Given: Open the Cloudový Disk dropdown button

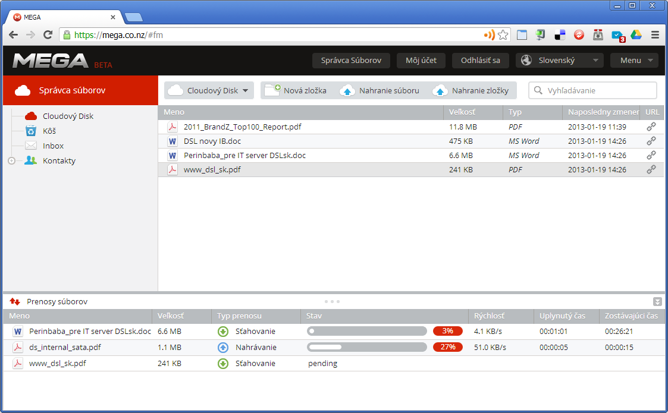Looking at the screenshot, I should [x=209, y=90].
